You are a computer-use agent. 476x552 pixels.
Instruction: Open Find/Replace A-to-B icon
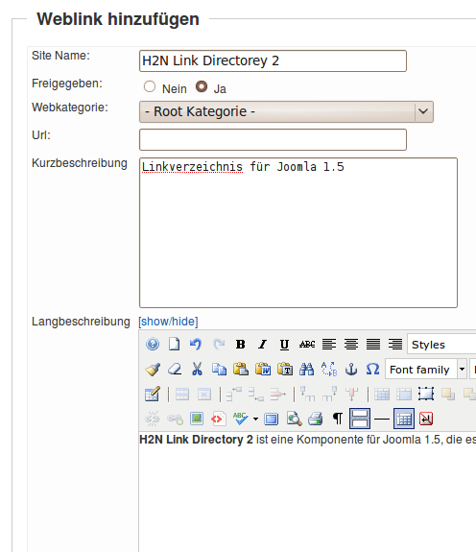(329, 370)
